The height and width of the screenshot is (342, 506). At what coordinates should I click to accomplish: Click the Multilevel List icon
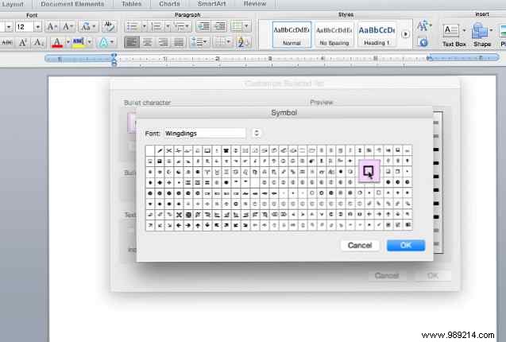pyautogui.click(x=180, y=26)
